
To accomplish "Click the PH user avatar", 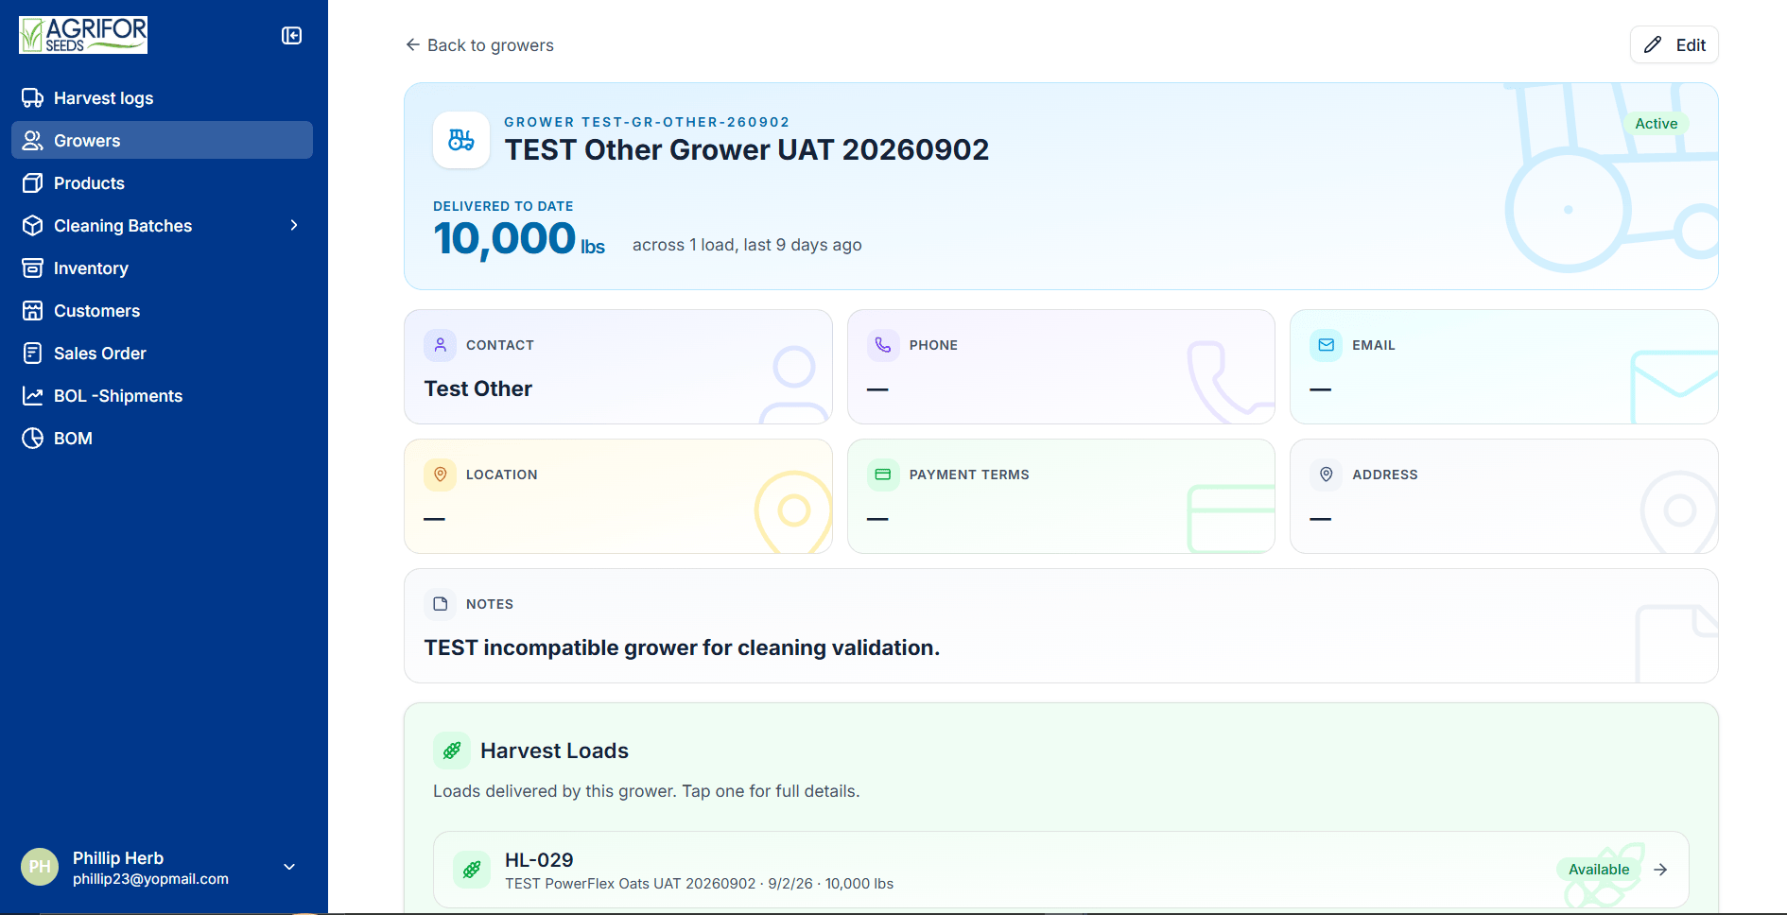I will coord(40,867).
